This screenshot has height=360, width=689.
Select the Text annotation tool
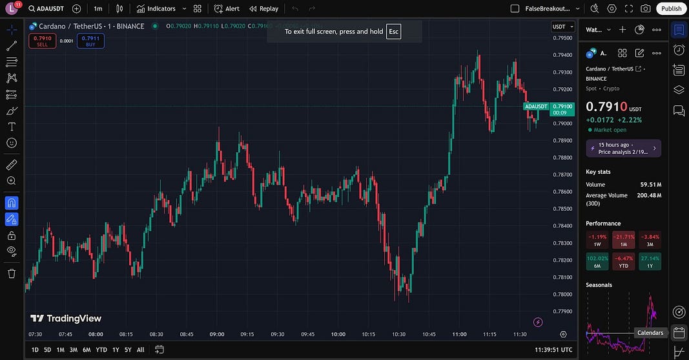coord(12,127)
